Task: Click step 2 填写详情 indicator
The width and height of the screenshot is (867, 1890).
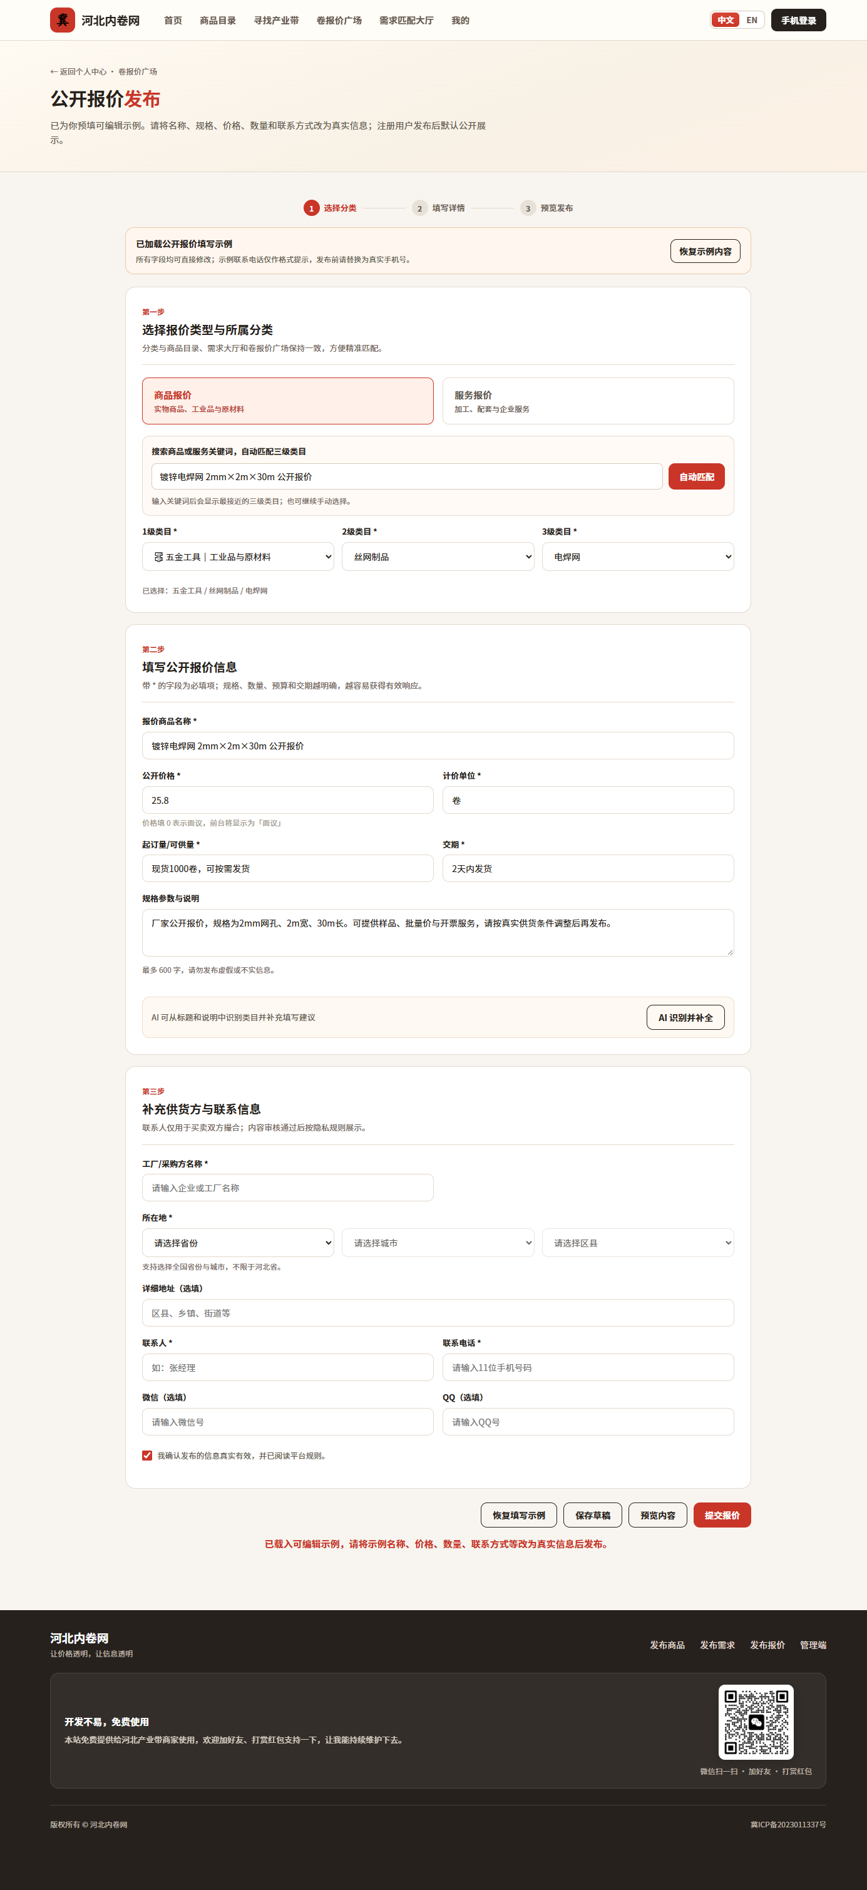Action: pyautogui.click(x=438, y=208)
